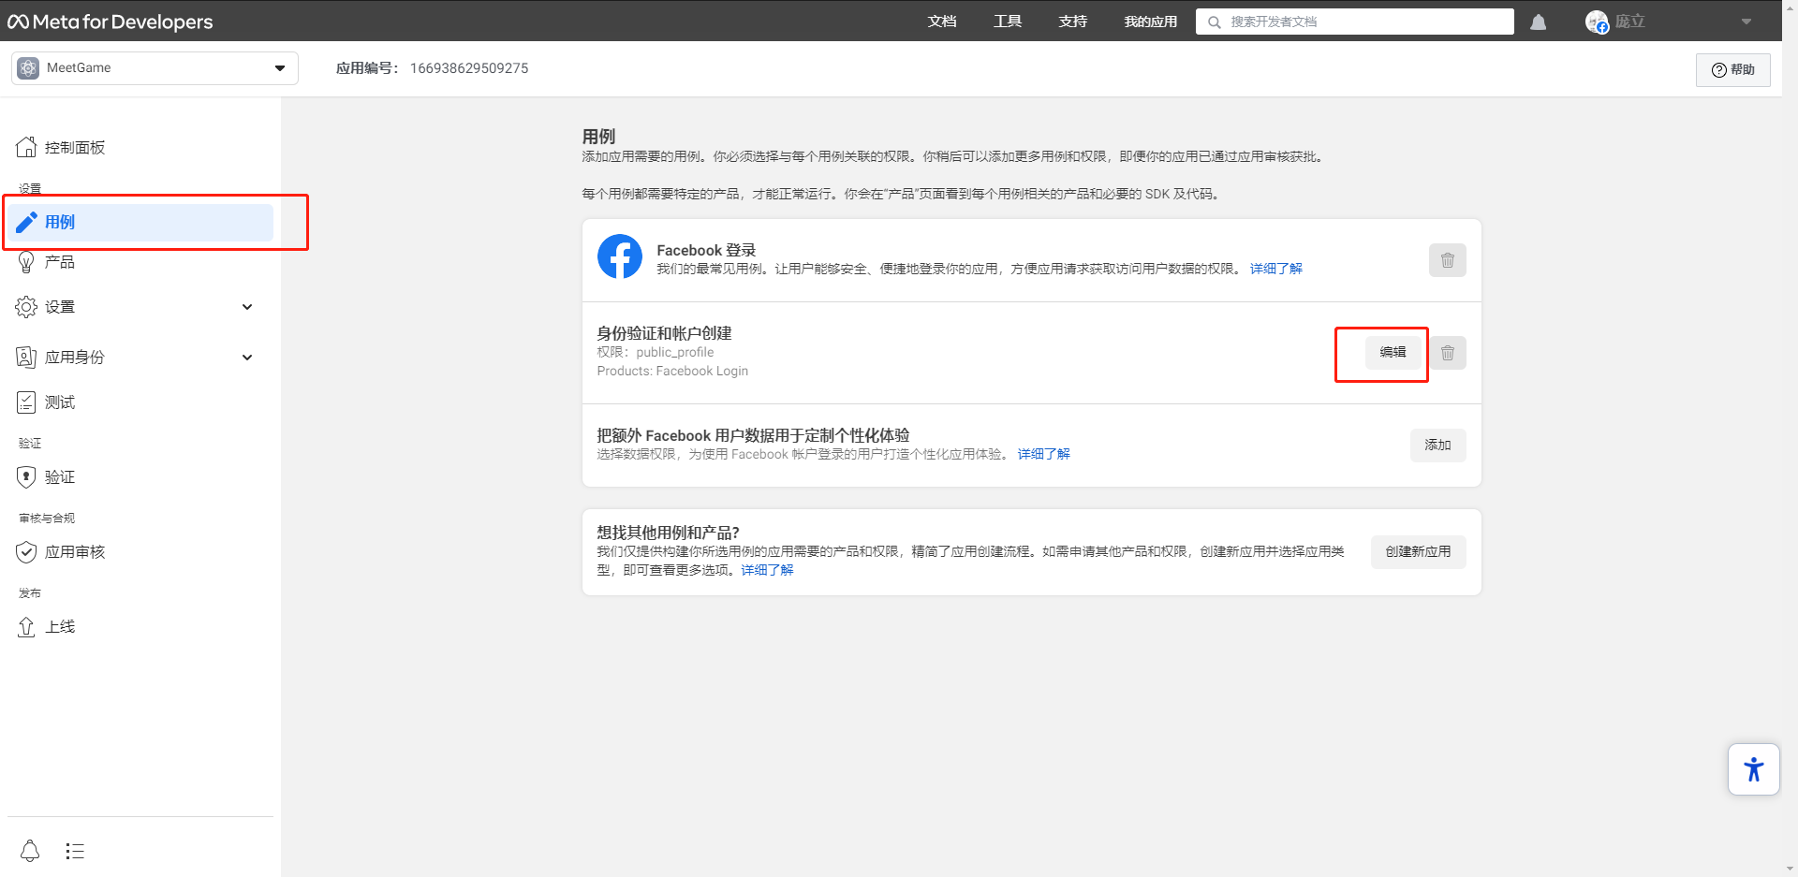Expand the 应用身份 section chevron

pos(247,358)
